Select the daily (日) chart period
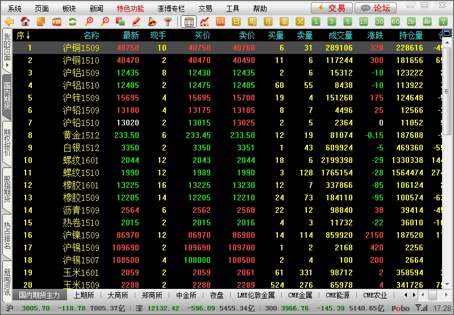 [x=236, y=22]
